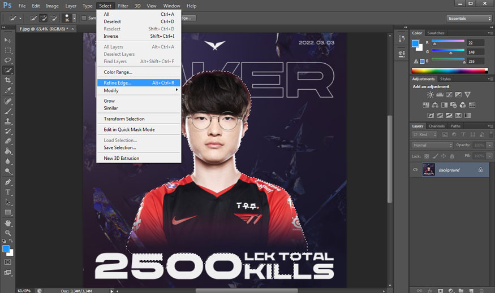Open the Fill slider dropdown
Viewport: 495px width, 293px height.
click(x=489, y=156)
